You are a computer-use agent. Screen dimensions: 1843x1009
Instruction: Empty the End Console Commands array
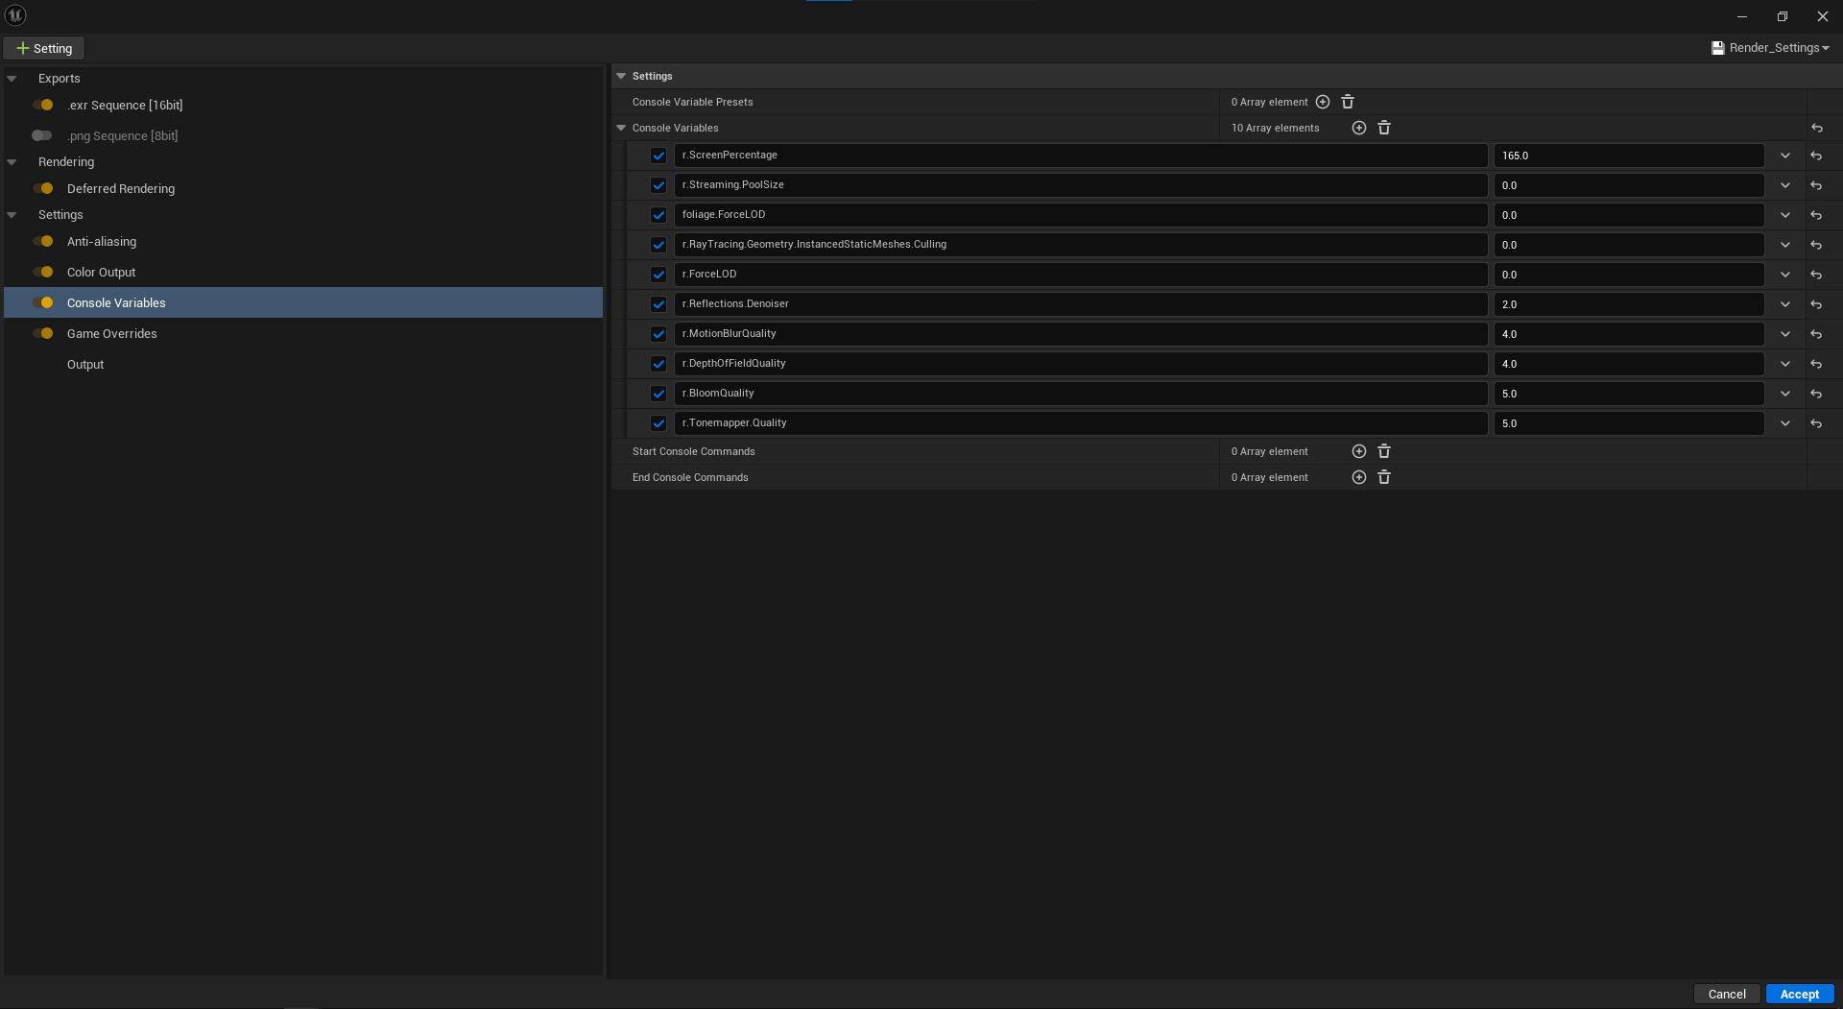click(1383, 476)
